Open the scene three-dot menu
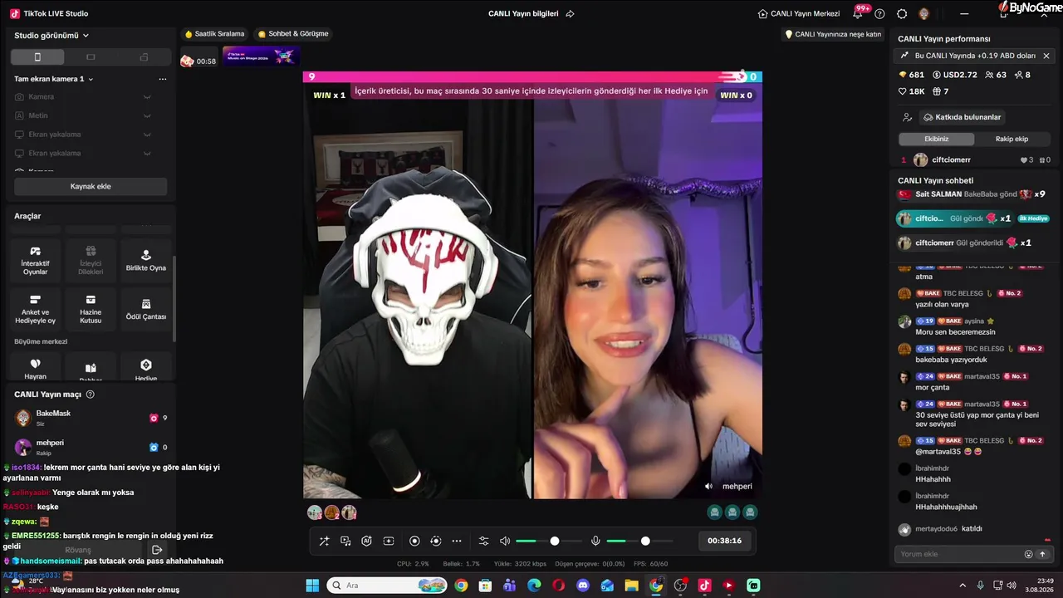This screenshot has width=1063, height=598. click(x=163, y=79)
